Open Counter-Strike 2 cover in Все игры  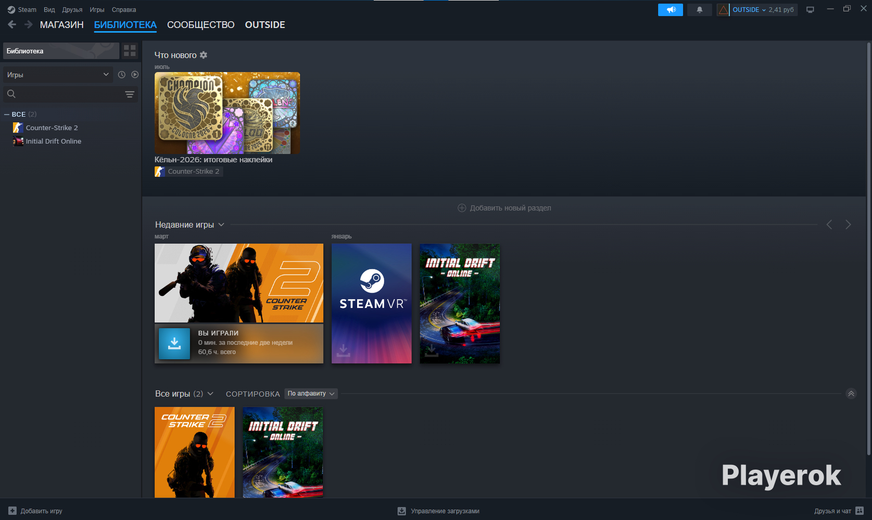tap(195, 452)
